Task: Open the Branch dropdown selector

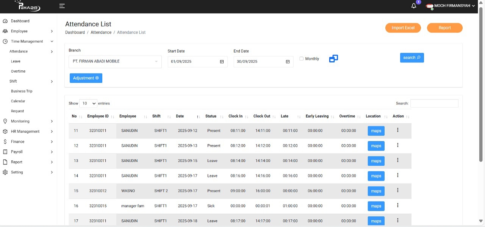Action: pyautogui.click(x=115, y=62)
